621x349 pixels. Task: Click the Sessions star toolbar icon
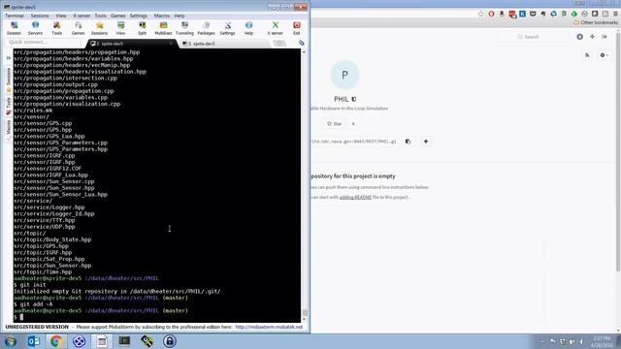99,28
